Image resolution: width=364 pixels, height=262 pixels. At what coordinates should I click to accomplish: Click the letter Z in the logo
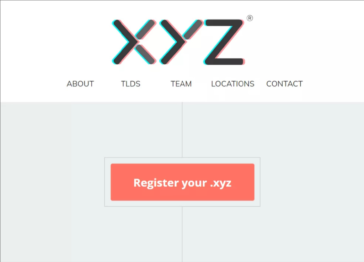click(x=224, y=42)
